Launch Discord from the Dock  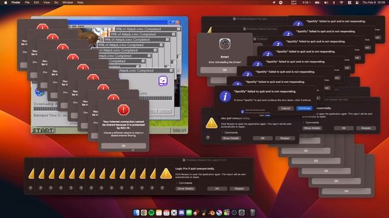[182, 213]
